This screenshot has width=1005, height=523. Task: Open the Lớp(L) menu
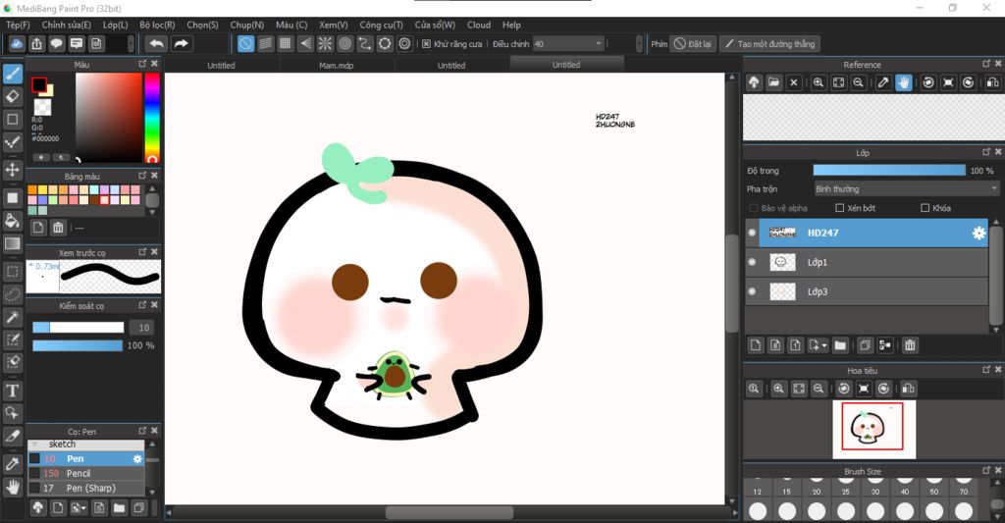116,25
